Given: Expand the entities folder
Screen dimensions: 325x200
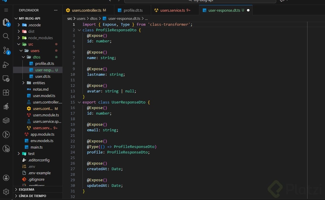Looking at the screenshot, I should pos(23,83).
